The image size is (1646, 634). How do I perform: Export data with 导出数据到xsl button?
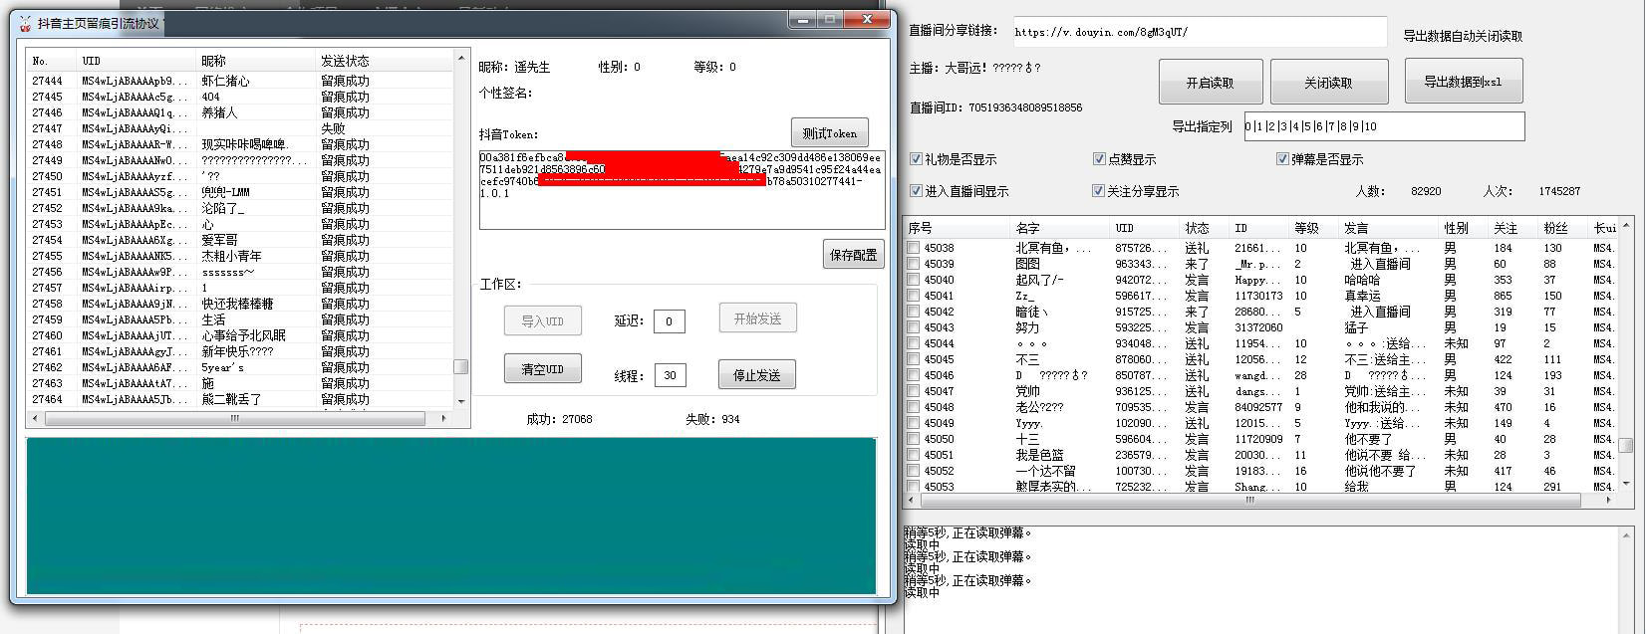click(x=1463, y=82)
